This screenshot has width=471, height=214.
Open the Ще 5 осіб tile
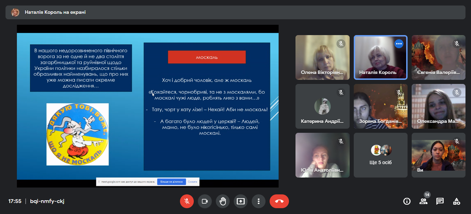tap(381, 155)
